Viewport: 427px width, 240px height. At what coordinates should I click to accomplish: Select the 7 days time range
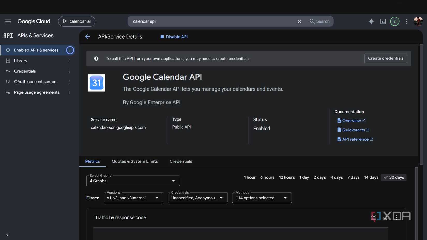[x=353, y=177]
